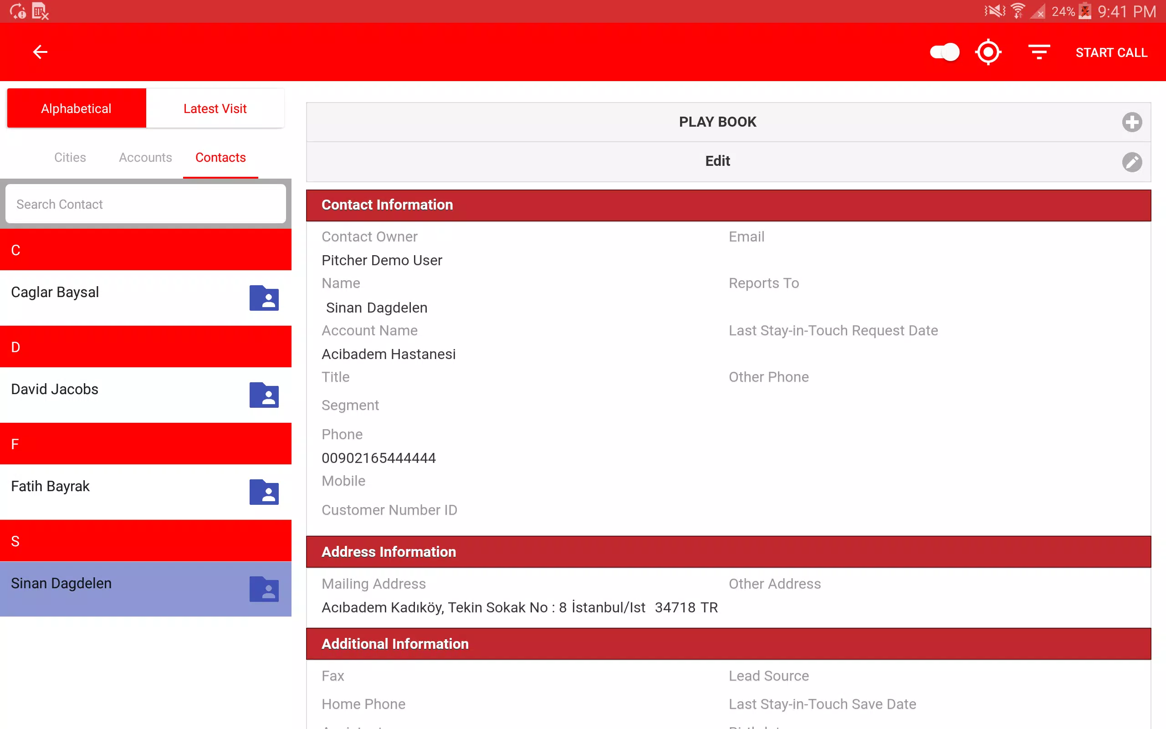This screenshot has height=729, width=1166.
Task: Collapse the Address Information section header
Action: point(728,552)
